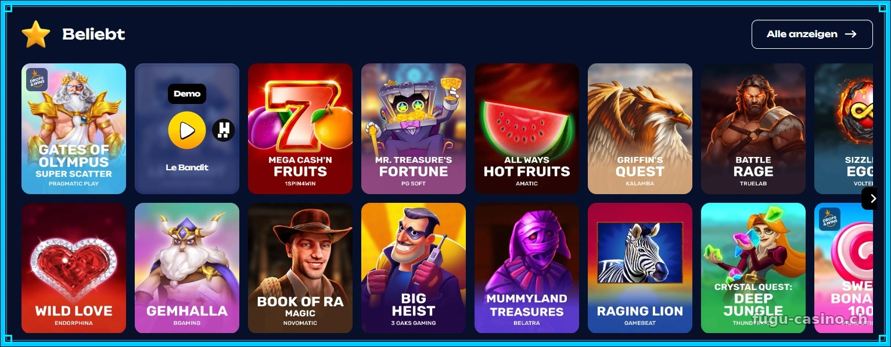The width and height of the screenshot is (891, 347).
Task: Launch the Big Heist game tile
Action: tap(414, 268)
